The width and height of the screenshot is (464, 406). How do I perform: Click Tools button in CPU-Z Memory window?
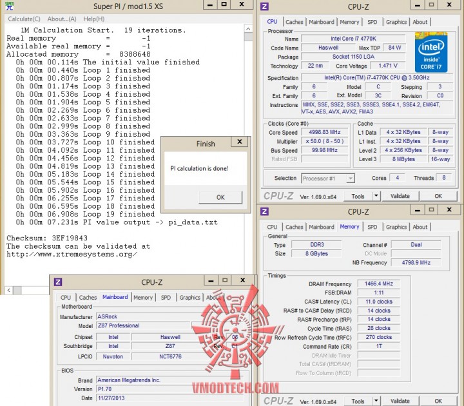pyautogui.click(x=358, y=401)
